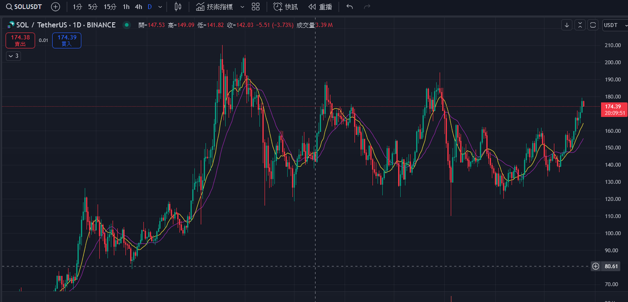The height and width of the screenshot is (302, 628).
Task: Click the 成交量 3.39 M volume reading
Action: pos(315,25)
